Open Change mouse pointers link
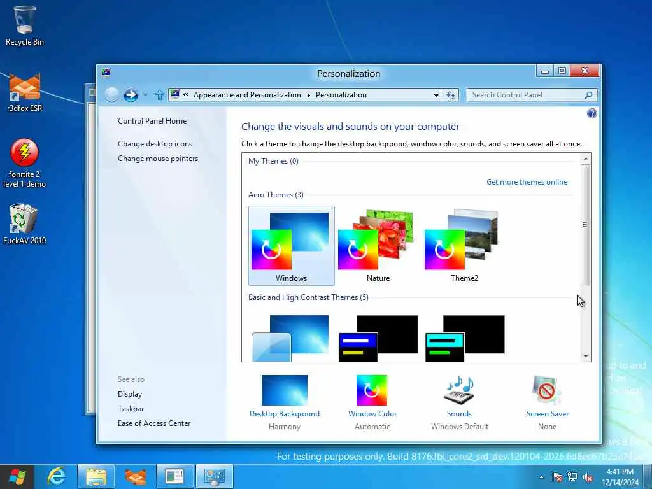 (x=158, y=159)
